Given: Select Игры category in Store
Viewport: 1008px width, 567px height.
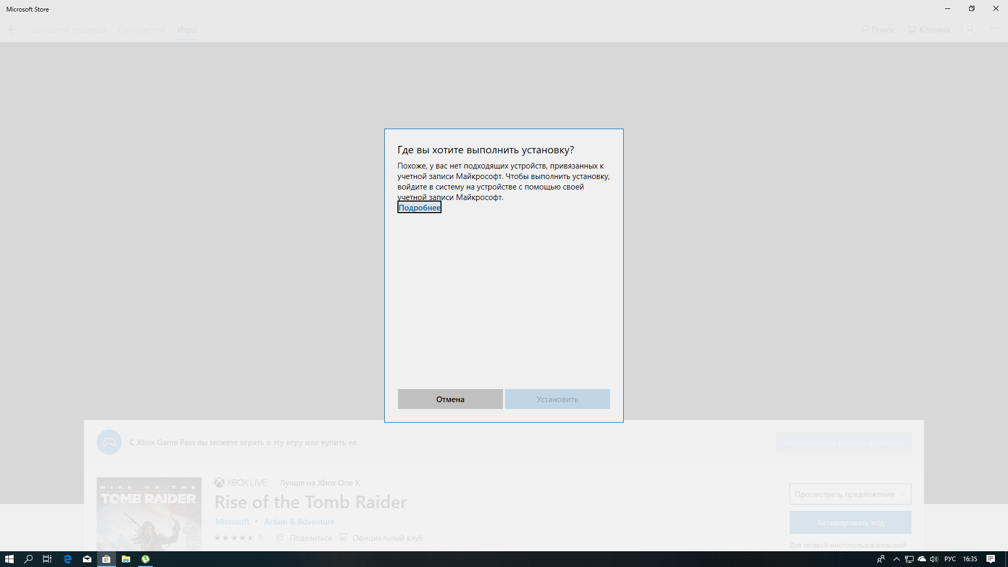Looking at the screenshot, I should point(186,30).
